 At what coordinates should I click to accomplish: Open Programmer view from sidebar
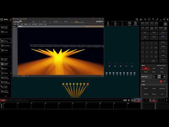tap(6, 46)
